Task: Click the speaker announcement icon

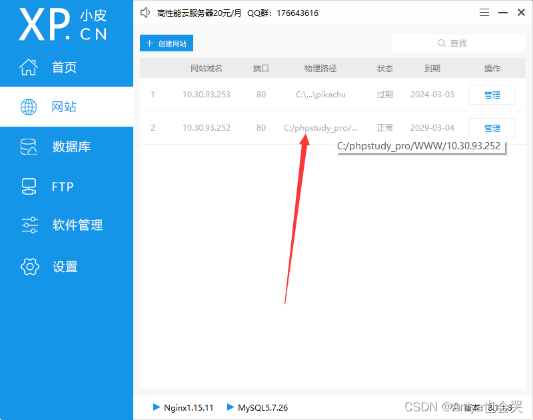Action: [x=145, y=13]
